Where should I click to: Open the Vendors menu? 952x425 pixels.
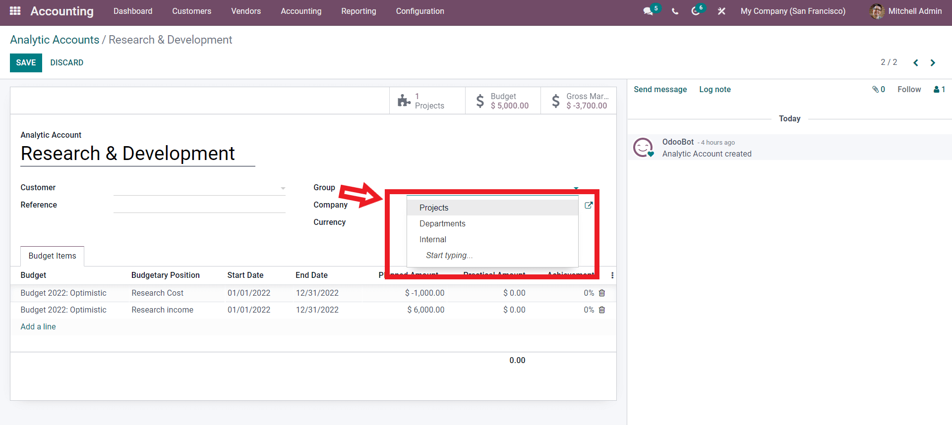coord(246,11)
